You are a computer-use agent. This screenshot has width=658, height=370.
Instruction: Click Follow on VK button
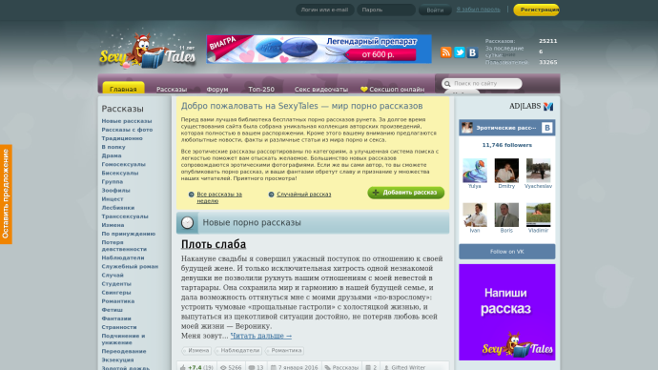(x=507, y=252)
